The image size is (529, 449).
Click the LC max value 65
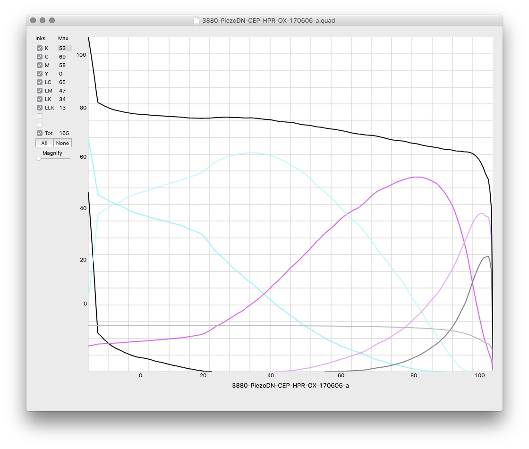point(62,82)
